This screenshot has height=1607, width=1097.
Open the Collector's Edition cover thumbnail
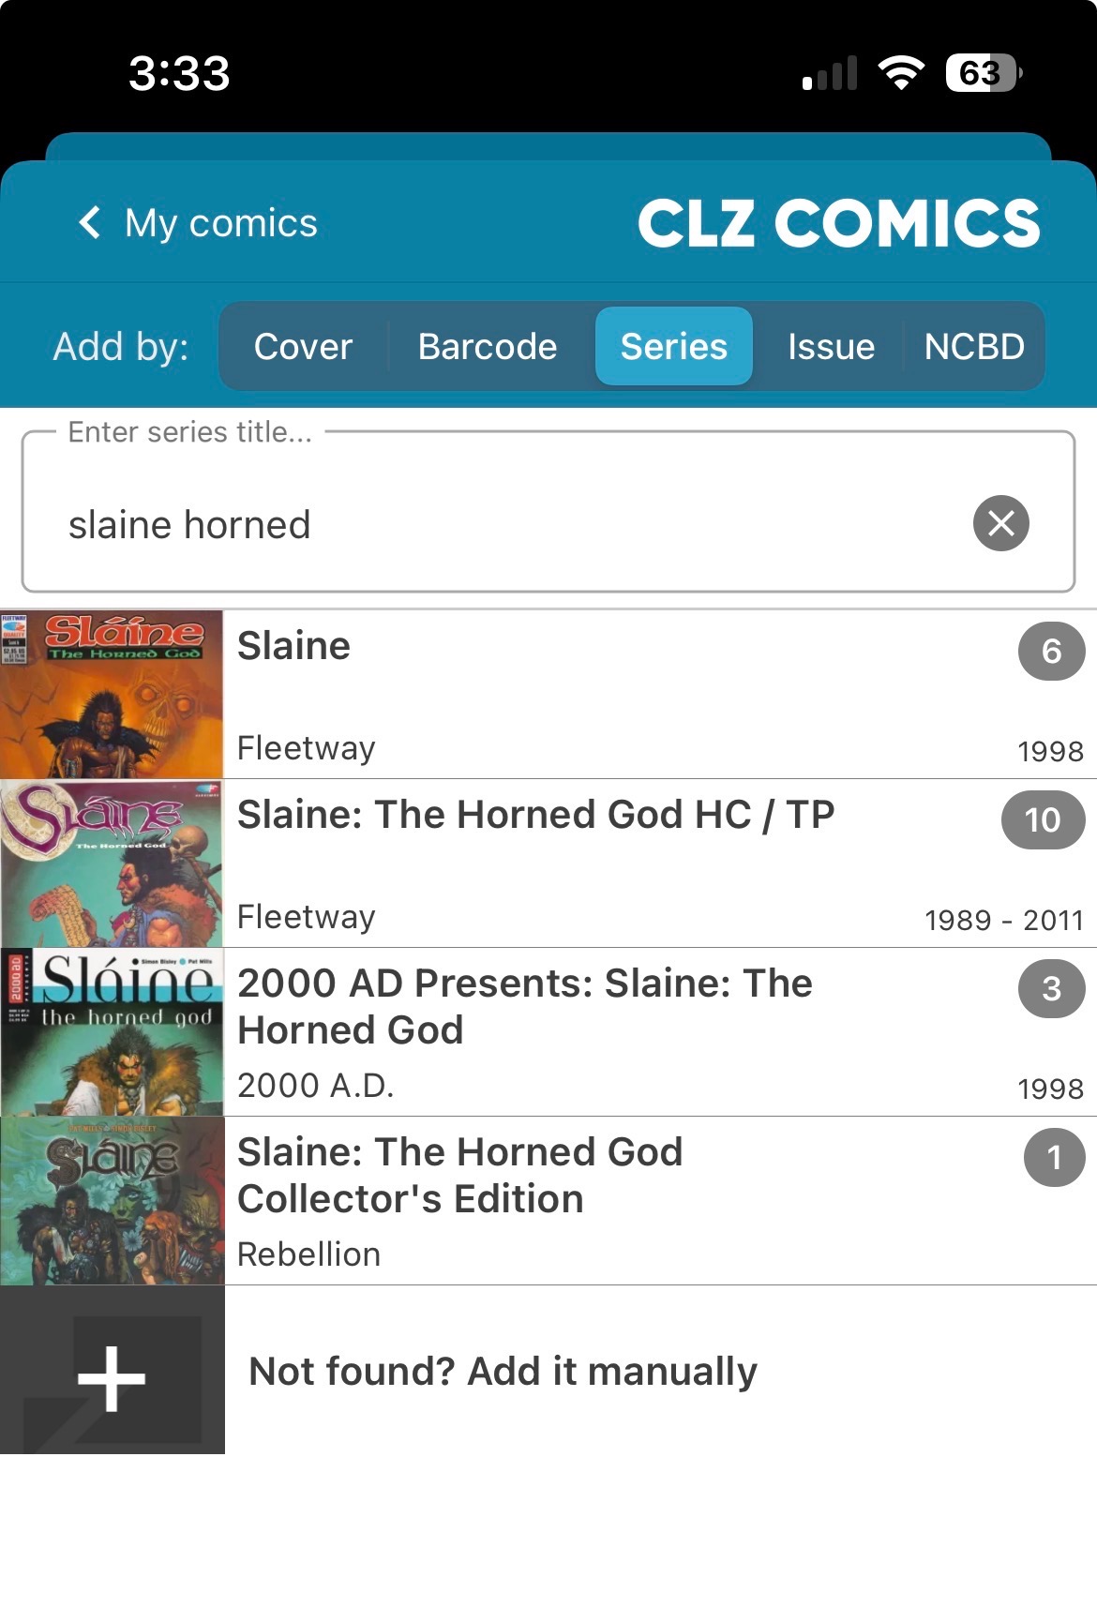click(x=112, y=1201)
